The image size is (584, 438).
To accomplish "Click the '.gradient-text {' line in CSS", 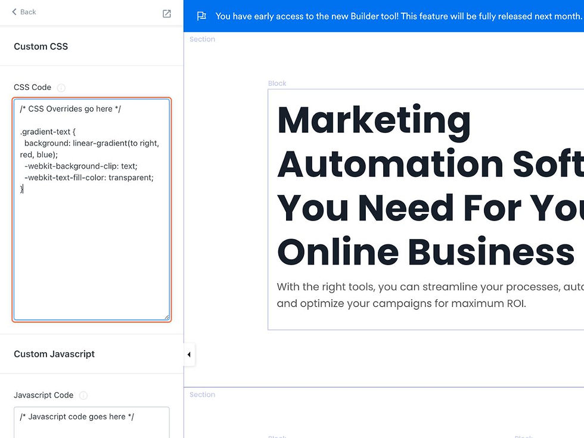I will (x=48, y=132).
